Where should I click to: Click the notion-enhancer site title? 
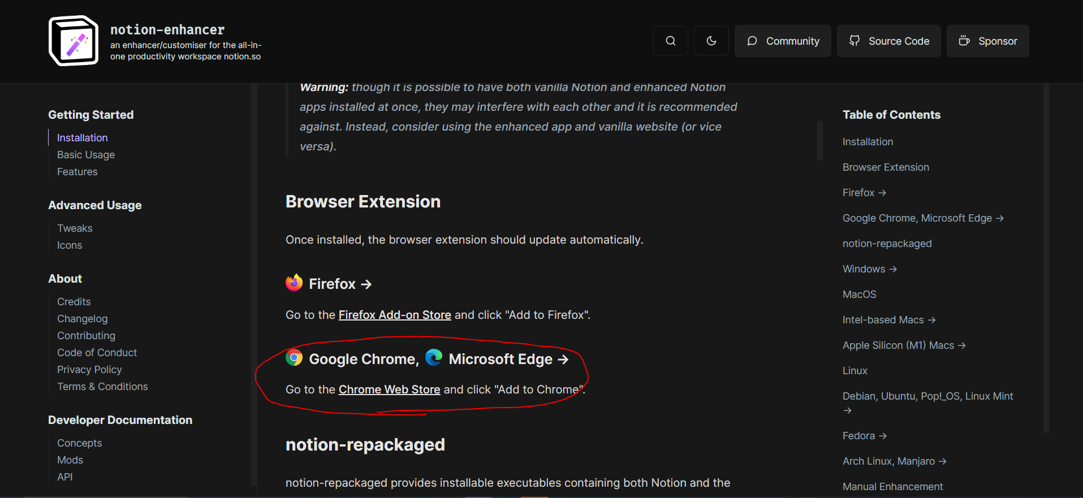(167, 29)
